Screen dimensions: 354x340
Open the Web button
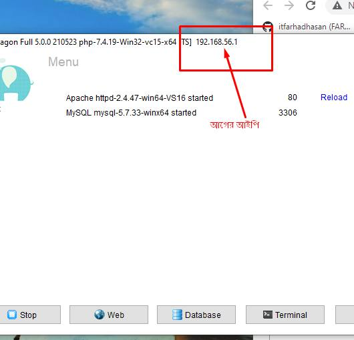109,315
